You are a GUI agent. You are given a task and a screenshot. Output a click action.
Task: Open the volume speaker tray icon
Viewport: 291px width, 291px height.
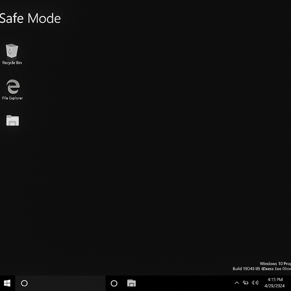255,282
